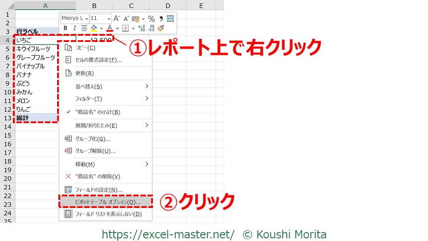Click column C header
The width and height of the screenshot is (428, 241).
131,5
